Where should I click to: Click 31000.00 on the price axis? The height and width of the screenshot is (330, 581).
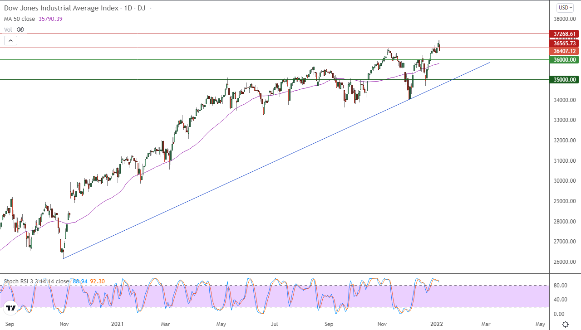565,161
